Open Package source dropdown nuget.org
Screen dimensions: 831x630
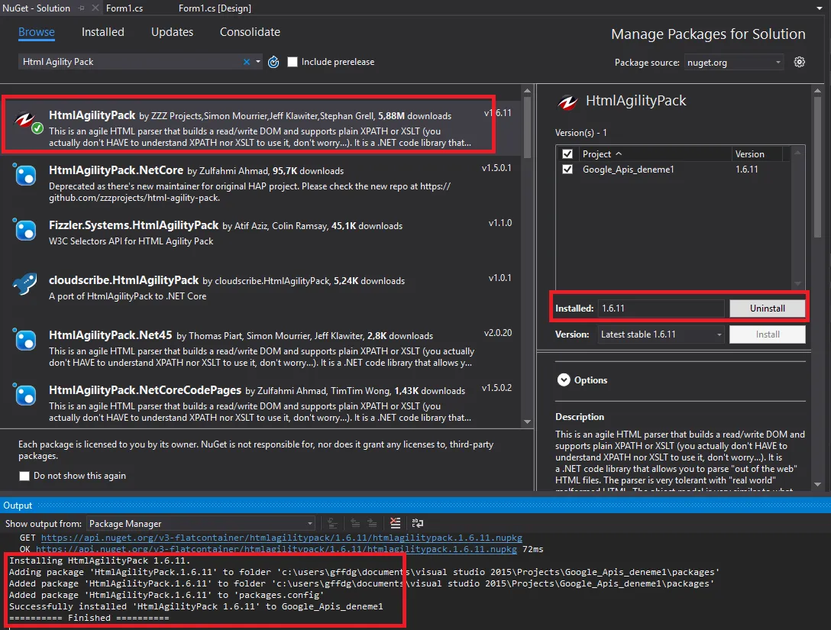tap(733, 63)
